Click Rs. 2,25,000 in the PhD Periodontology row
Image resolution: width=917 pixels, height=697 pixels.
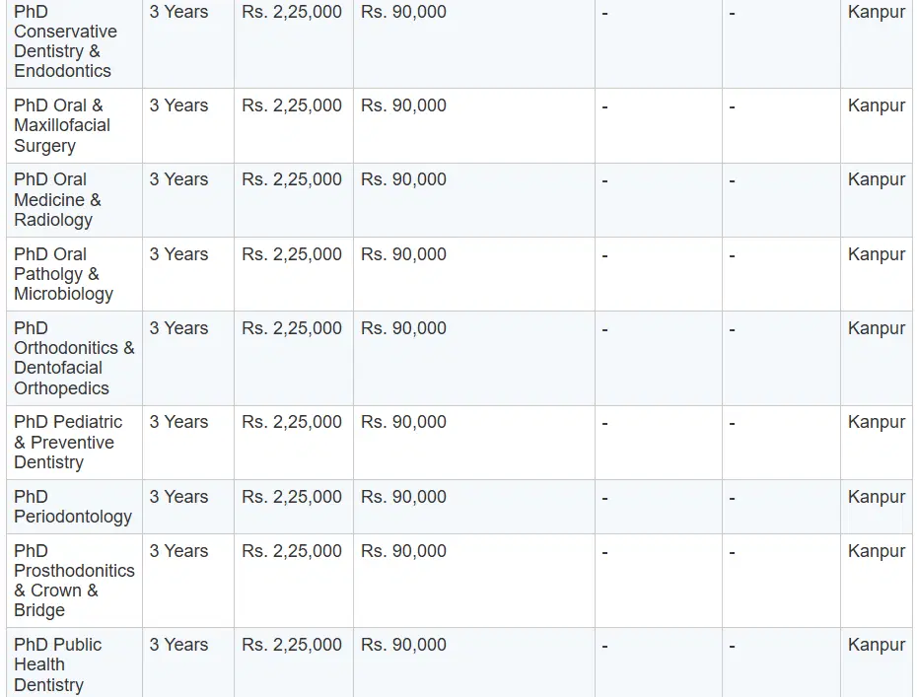click(292, 497)
